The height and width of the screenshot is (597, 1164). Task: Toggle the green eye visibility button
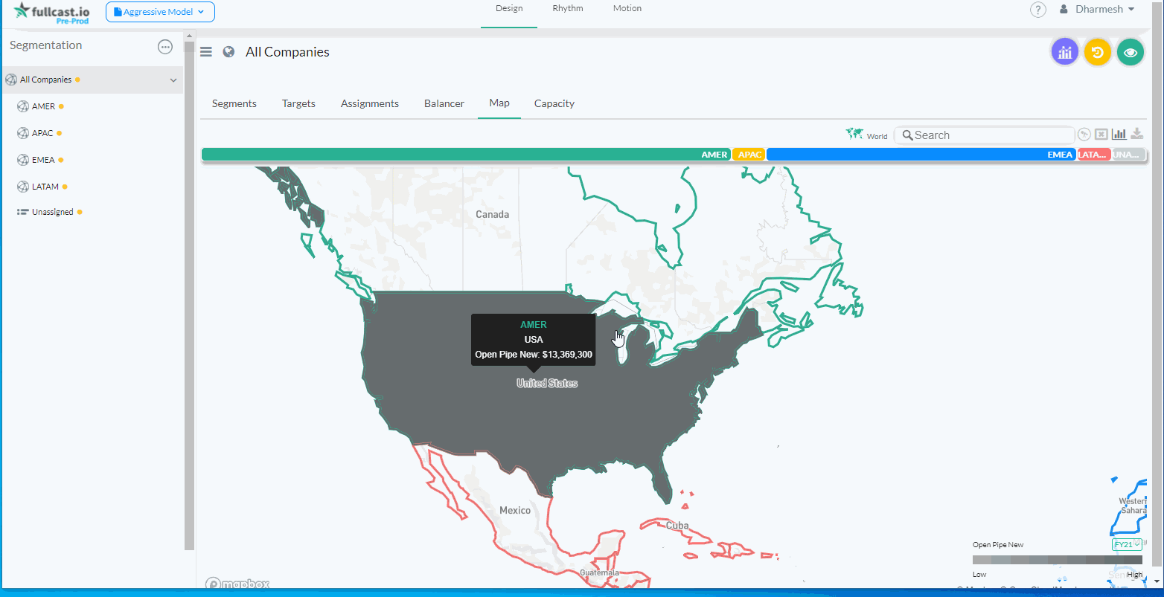[1131, 52]
